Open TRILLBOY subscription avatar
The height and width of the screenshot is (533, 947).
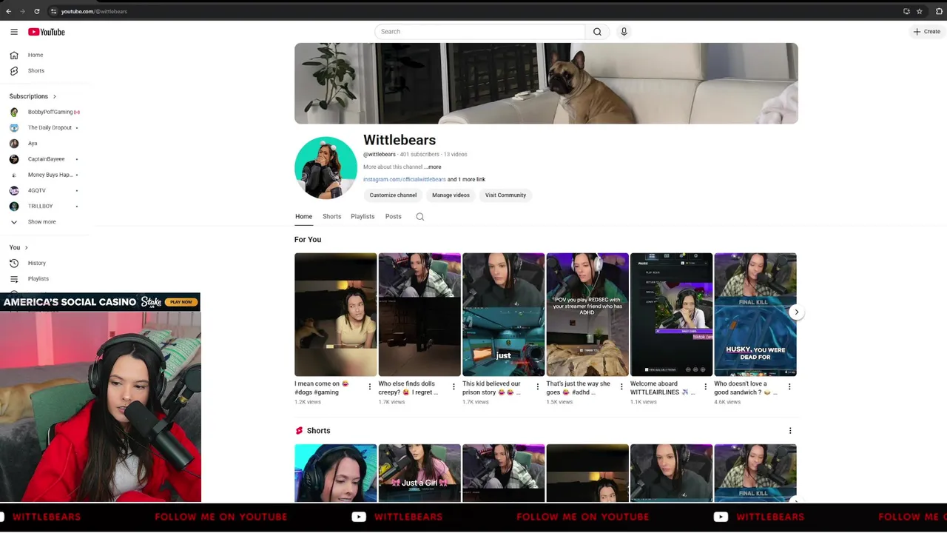(x=14, y=206)
